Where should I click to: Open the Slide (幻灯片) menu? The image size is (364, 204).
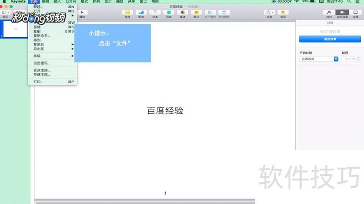tap(71, 1)
